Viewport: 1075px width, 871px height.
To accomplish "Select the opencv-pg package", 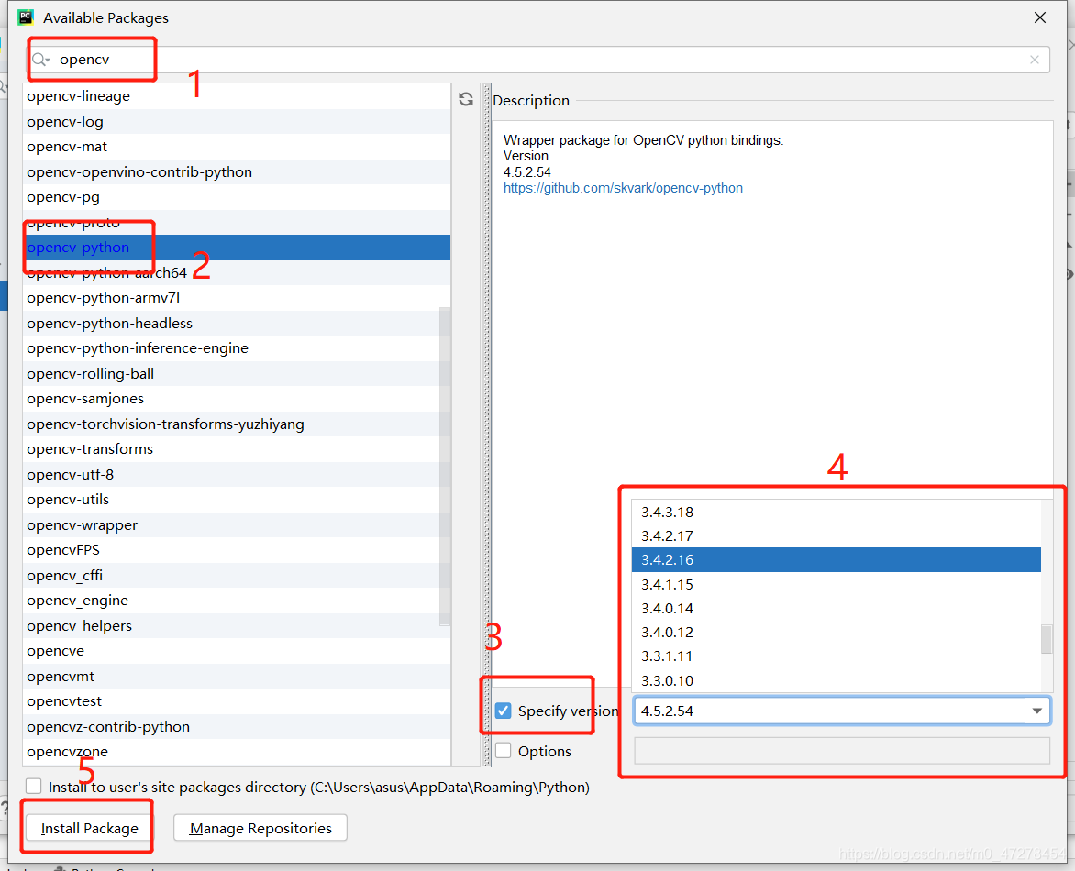I will pyautogui.click(x=237, y=197).
